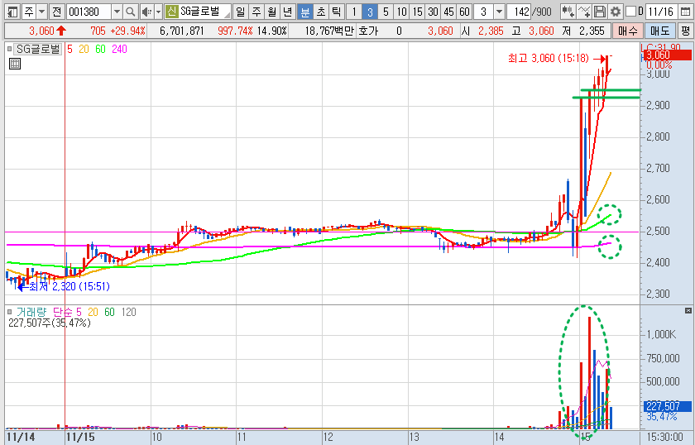Screen dimensions: 695x445
Task: Set the interval to 60 minutes
Action: click(464, 12)
